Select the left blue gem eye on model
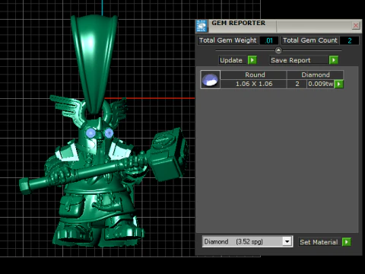The height and width of the screenshot is (274, 365). [90, 133]
